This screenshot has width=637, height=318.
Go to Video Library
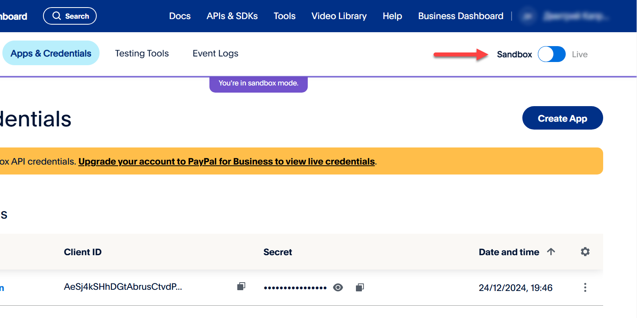coord(339,16)
